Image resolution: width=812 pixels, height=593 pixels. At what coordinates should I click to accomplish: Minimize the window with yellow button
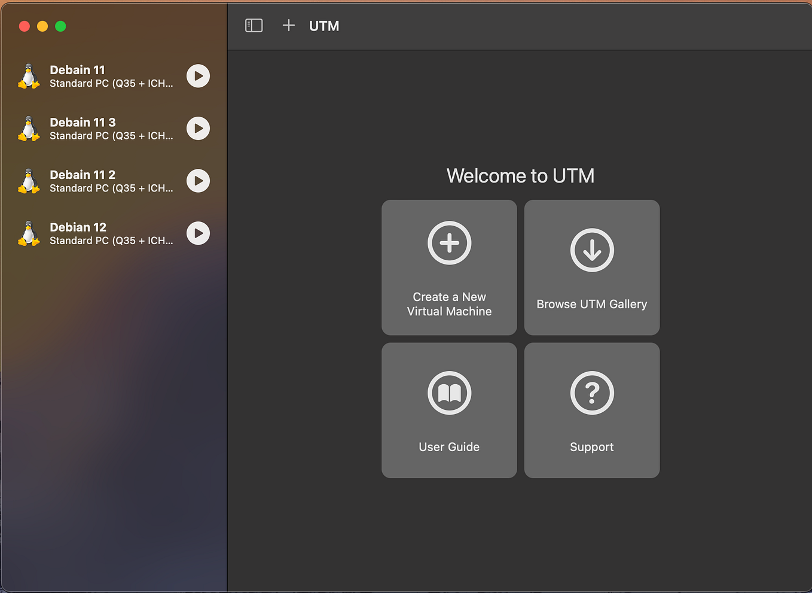(x=42, y=26)
